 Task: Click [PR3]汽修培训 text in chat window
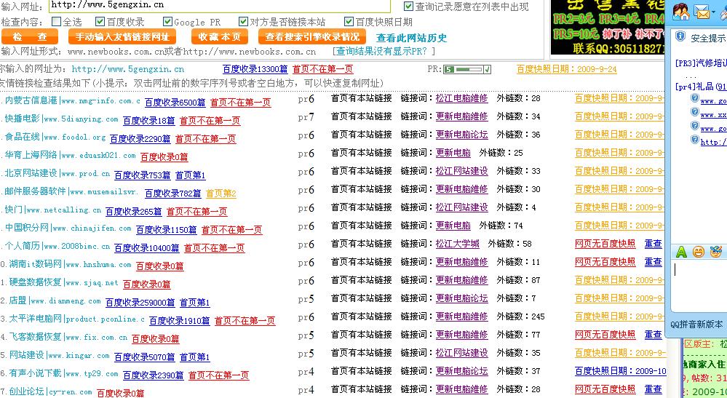click(701, 63)
